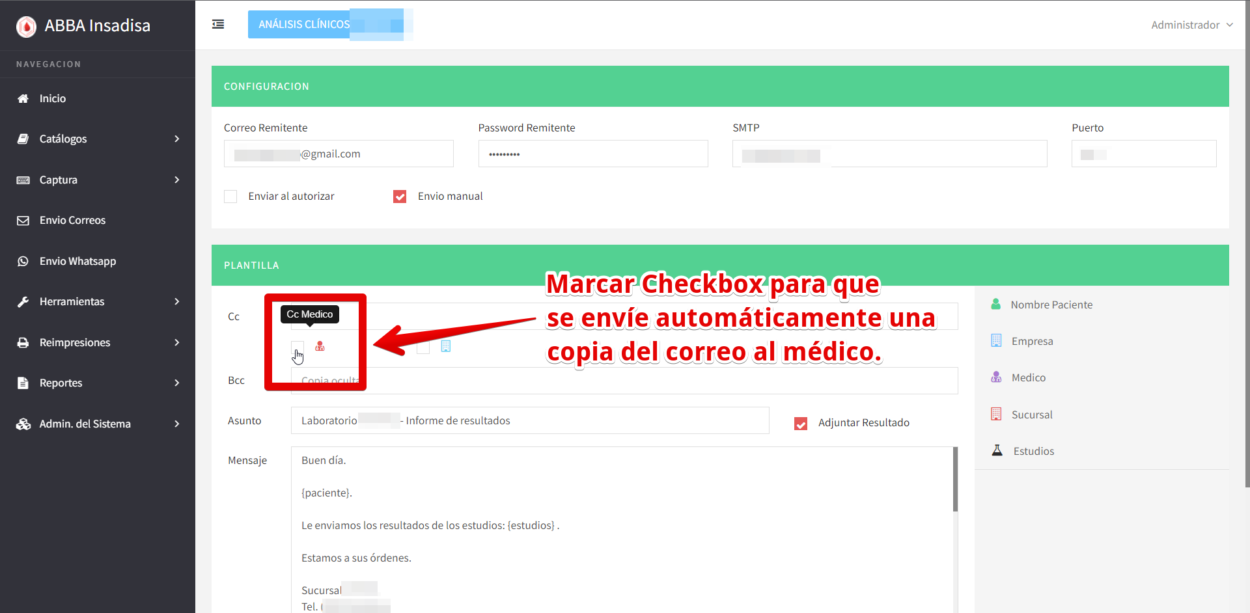Go to Inicio in navigation
This screenshot has height=613, width=1250.
click(98, 99)
